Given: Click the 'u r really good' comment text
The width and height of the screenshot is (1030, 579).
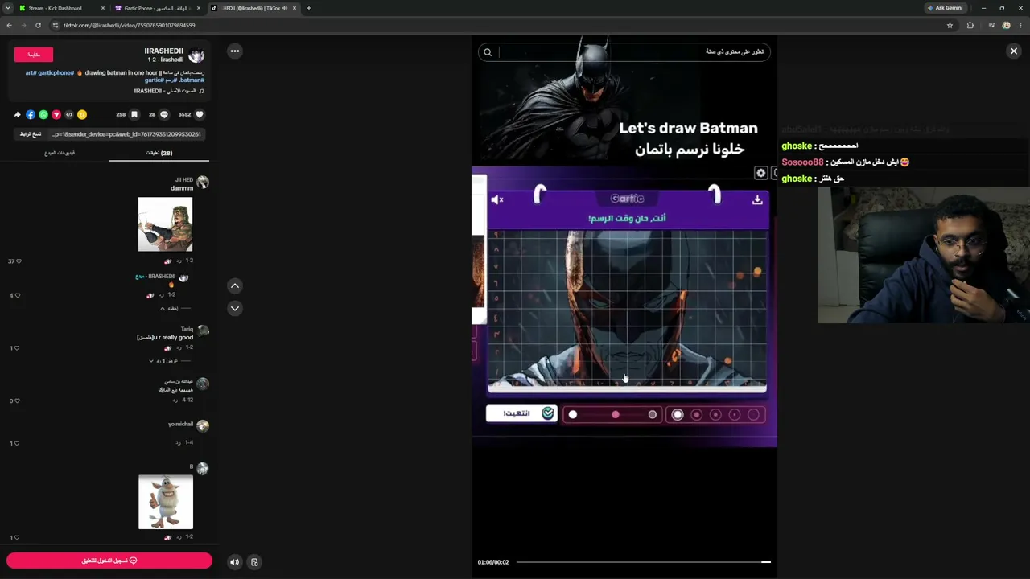Looking at the screenshot, I should pyautogui.click(x=174, y=338).
